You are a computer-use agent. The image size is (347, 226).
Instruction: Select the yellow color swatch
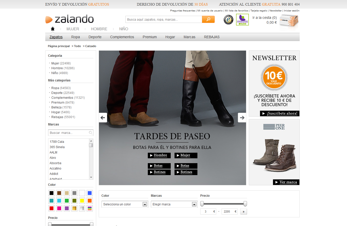pyautogui.click(x=82, y=201)
